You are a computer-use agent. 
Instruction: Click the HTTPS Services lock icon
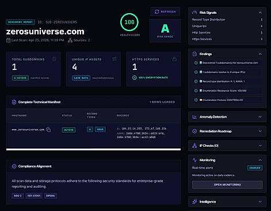tap(174, 59)
